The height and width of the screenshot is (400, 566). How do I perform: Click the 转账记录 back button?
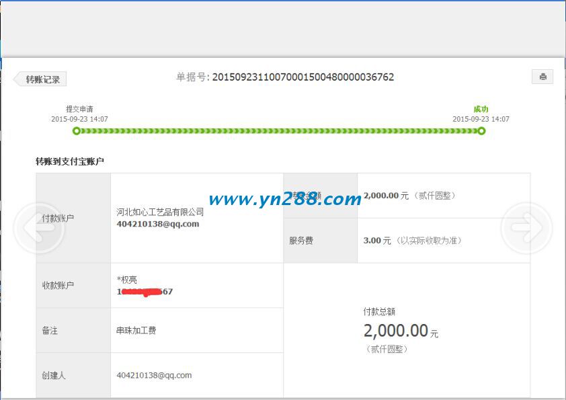click(42, 79)
